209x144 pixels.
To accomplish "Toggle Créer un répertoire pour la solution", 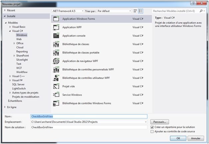I will tap(152, 127).
